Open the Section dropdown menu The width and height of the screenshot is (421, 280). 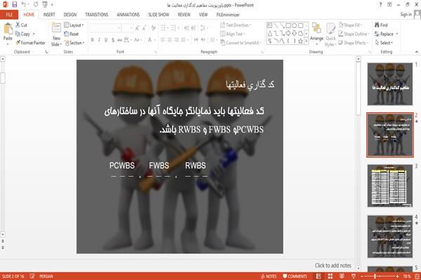(74, 43)
